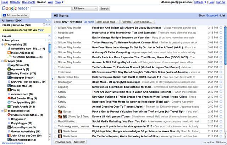Viewport: 227px width, 145px height.
Task: Click the Inside AdSense feed icon
Action: click(9, 53)
